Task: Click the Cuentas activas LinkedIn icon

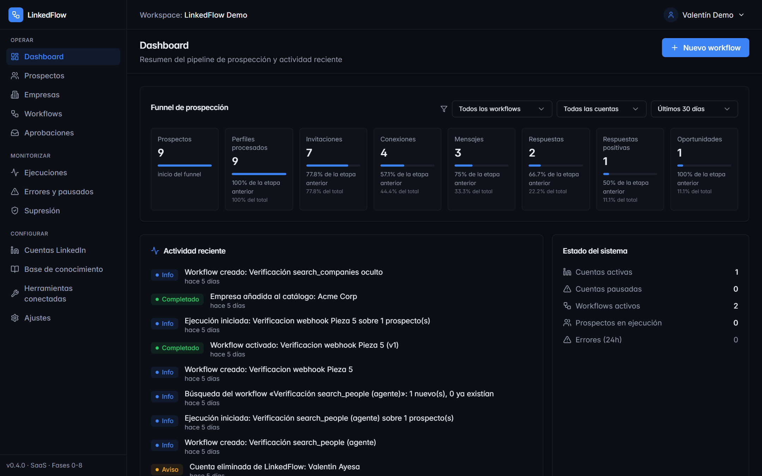Action: pos(567,272)
